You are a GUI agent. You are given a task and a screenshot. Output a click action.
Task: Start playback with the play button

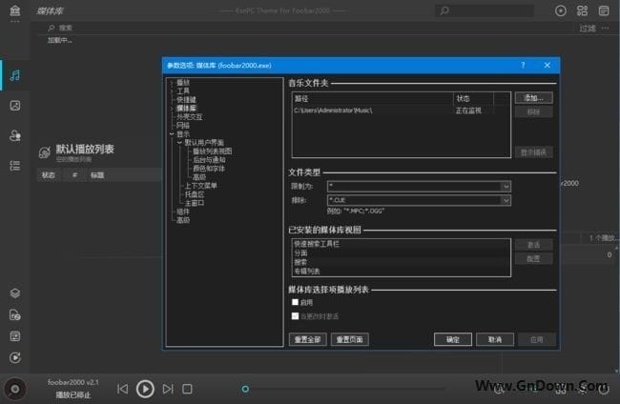click(145, 389)
